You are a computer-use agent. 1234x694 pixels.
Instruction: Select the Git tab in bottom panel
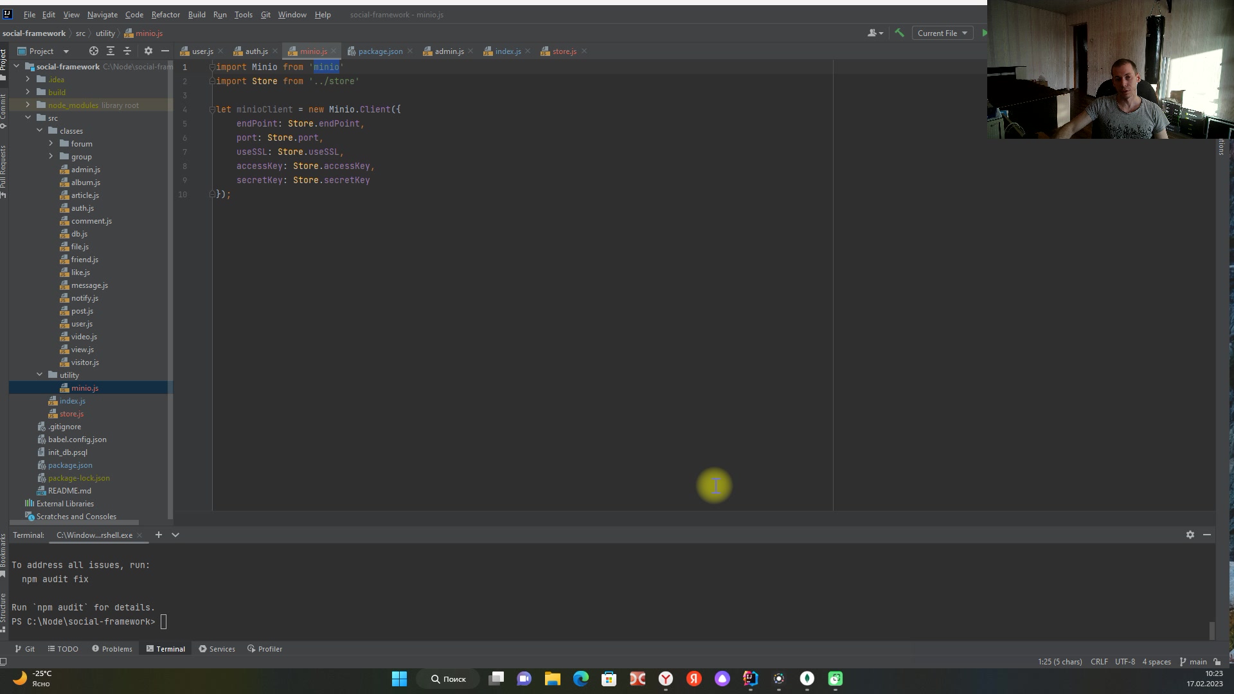click(x=30, y=649)
